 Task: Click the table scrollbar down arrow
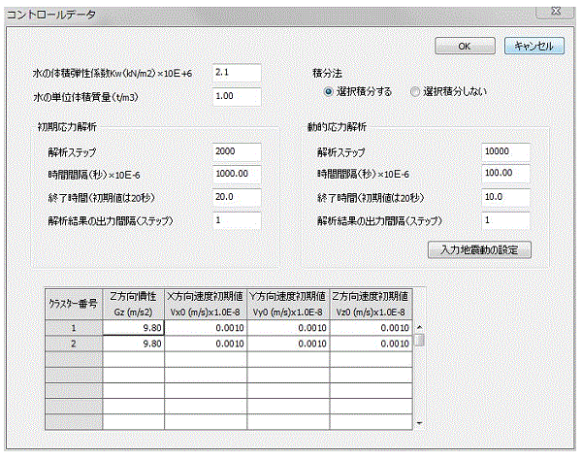point(419,423)
